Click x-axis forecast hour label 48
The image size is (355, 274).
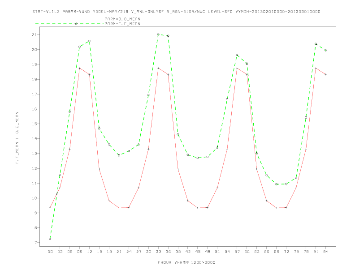208,252
